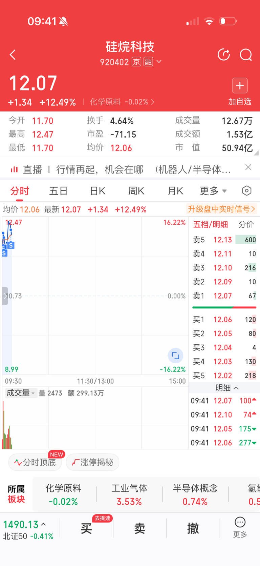Tap the back arrow icon
The image size is (260, 566).
13,55
